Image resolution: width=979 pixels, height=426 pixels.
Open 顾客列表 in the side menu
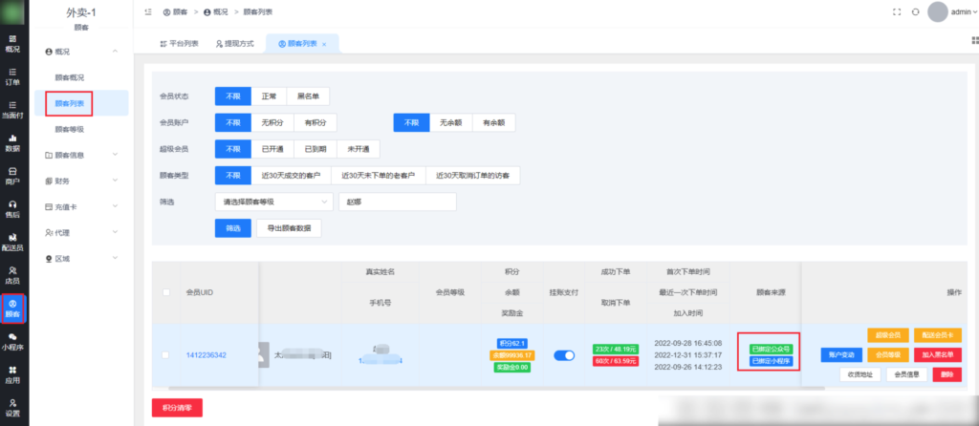pyautogui.click(x=82, y=103)
